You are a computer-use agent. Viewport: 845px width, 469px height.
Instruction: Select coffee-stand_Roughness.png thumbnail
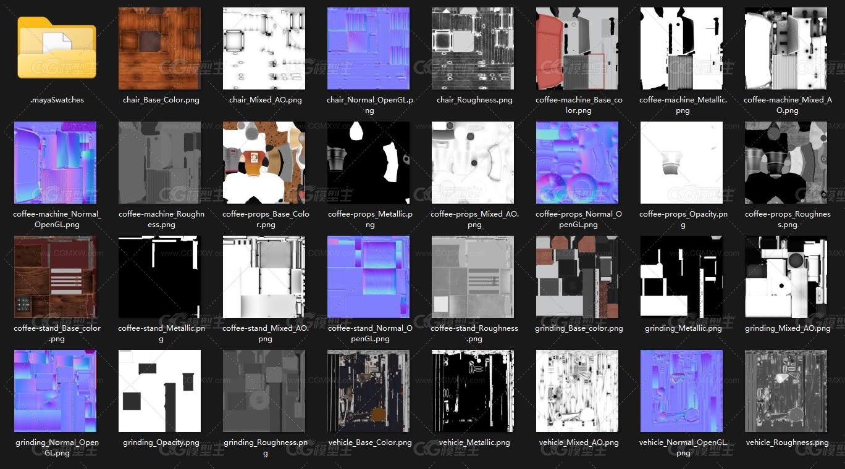pyautogui.click(x=473, y=277)
